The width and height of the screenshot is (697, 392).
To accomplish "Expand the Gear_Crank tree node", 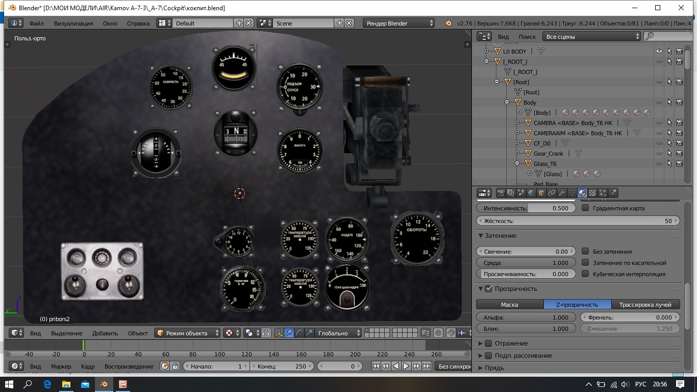I will click(x=517, y=153).
